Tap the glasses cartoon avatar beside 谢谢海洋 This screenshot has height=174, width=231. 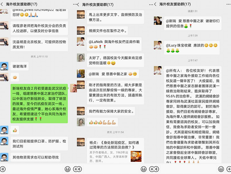click(x=4, y=66)
